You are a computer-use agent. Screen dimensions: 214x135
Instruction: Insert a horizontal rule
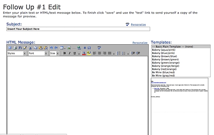[x=74, y=48]
